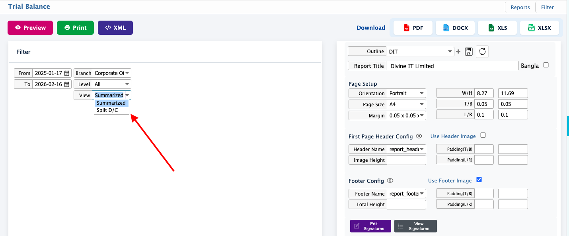Click the refresh outline icon
This screenshot has height=236, width=569.
[x=482, y=52]
